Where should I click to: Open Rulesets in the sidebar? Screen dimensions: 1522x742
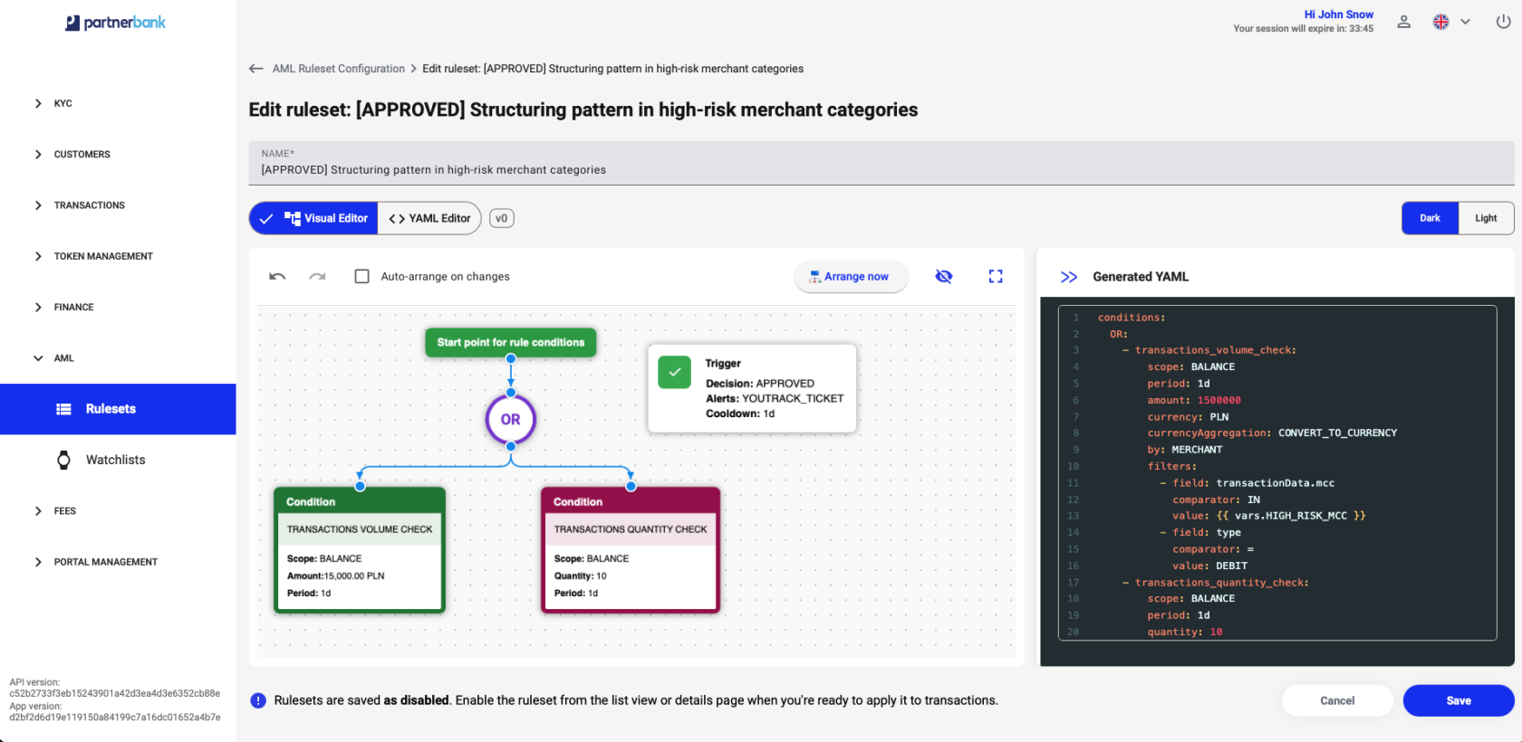tap(118, 409)
